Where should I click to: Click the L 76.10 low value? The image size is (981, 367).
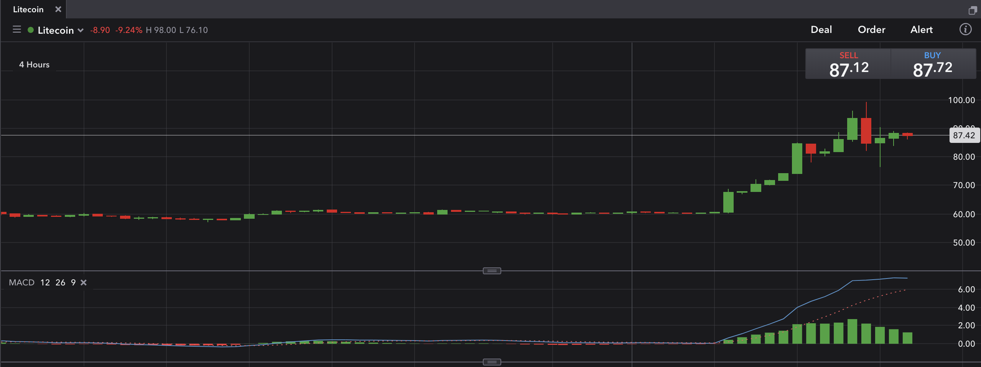194,30
